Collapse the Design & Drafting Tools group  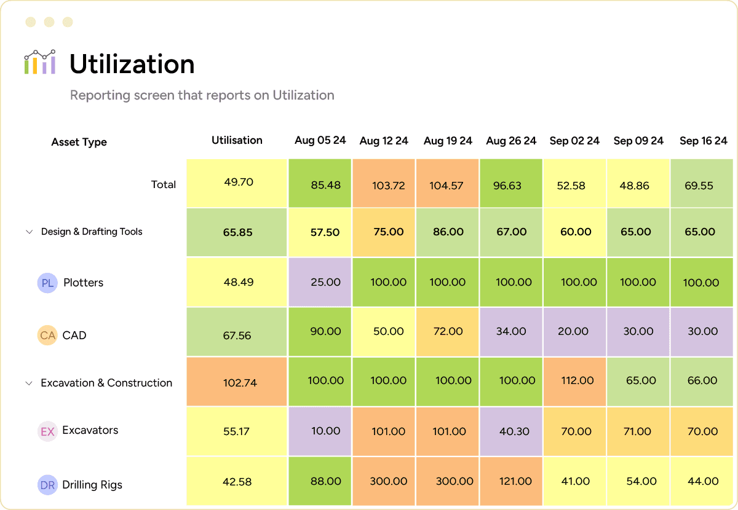pyautogui.click(x=29, y=232)
